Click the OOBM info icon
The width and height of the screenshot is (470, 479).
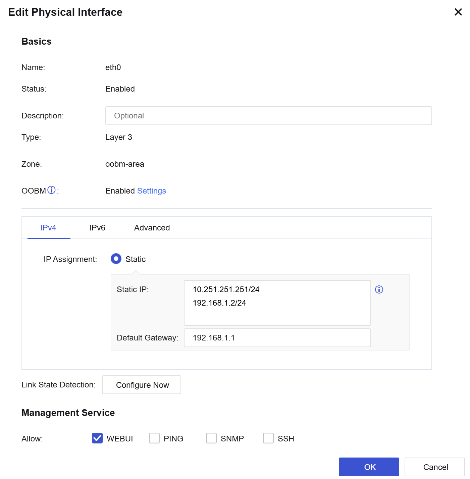point(51,190)
